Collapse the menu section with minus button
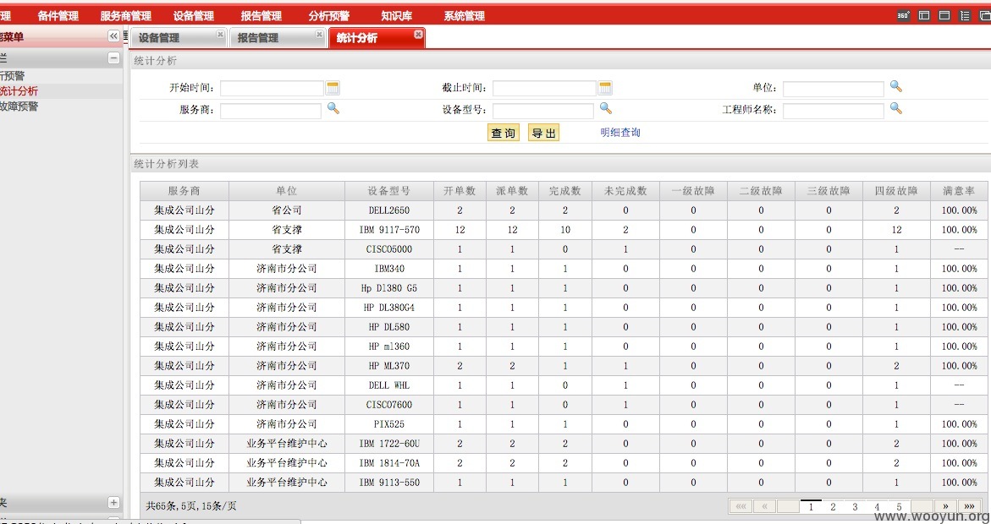 (x=113, y=58)
